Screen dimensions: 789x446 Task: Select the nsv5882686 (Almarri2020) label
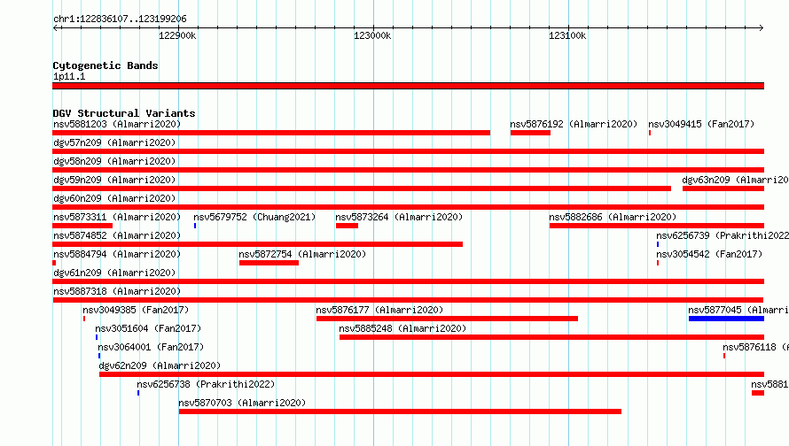(x=613, y=217)
